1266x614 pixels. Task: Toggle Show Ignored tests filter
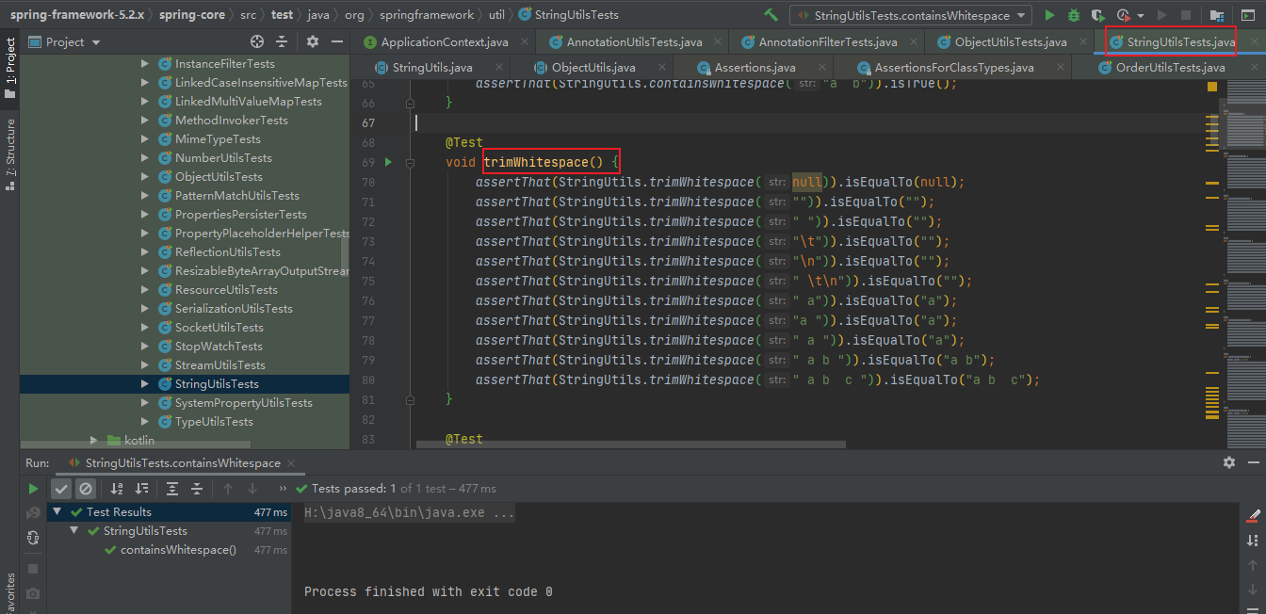(86, 489)
